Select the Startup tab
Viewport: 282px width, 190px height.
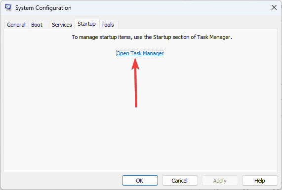click(87, 24)
